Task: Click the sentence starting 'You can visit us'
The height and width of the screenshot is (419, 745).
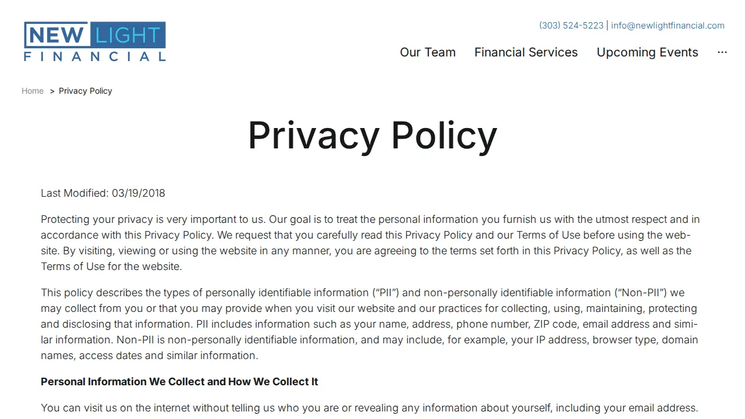Action: (370, 408)
